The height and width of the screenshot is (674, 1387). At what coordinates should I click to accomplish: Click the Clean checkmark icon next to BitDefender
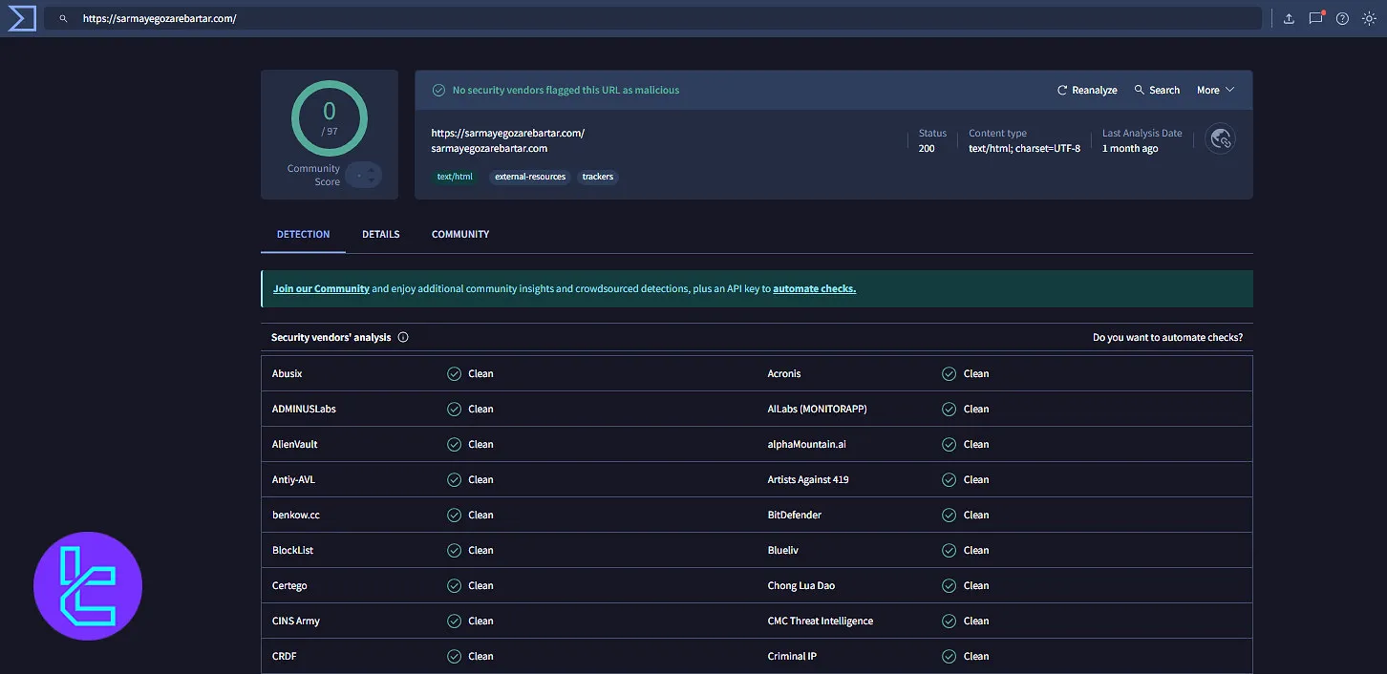click(948, 515)
